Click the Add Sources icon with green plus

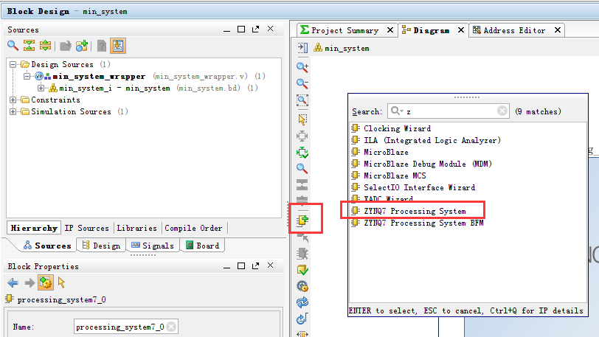pyautogui.click(x=82, y=46)
